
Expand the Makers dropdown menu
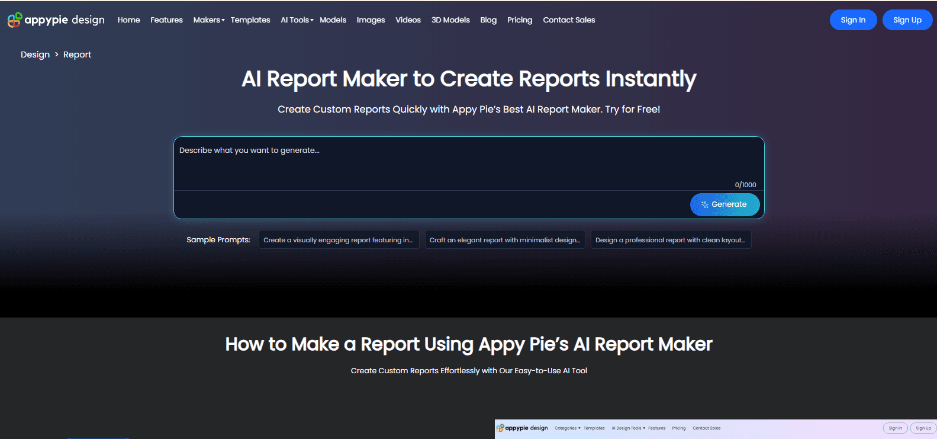click(x=209, y=20)
